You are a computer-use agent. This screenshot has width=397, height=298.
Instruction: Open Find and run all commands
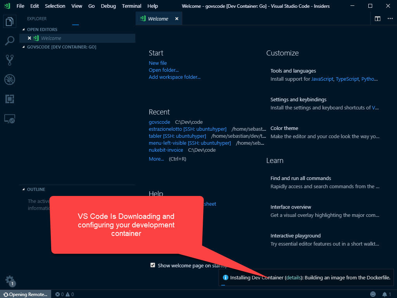click(x=325, y=182)
